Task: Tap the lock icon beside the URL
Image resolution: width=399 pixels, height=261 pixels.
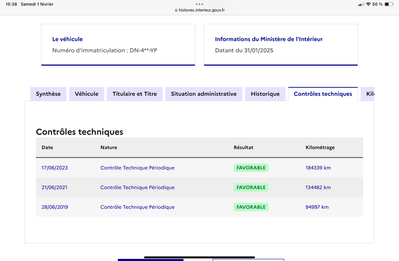Action: click(176, 10)
